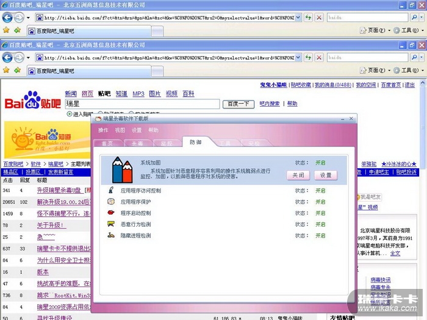Click 恶意行为检测 icon

tap(111, 224)
